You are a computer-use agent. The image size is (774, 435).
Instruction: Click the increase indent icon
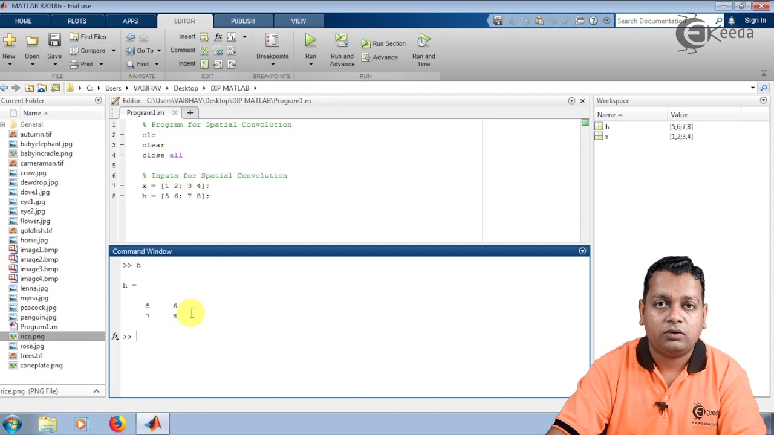coord(218,64)
